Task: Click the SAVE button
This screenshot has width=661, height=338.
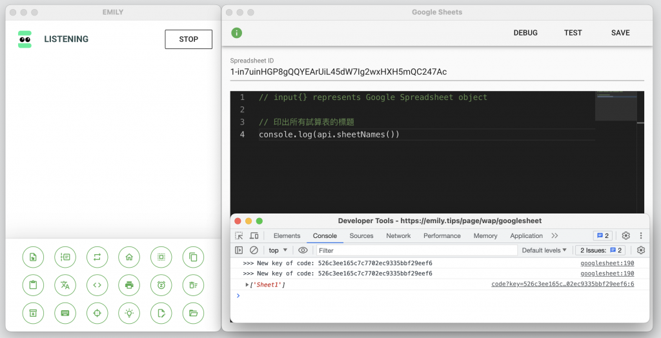Action: tap(620, 33)
